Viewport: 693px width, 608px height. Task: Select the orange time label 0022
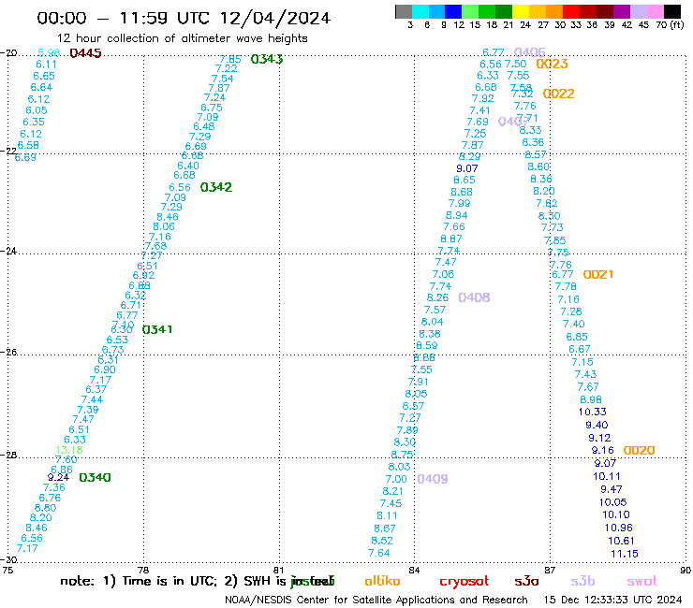tap(559, 94)
